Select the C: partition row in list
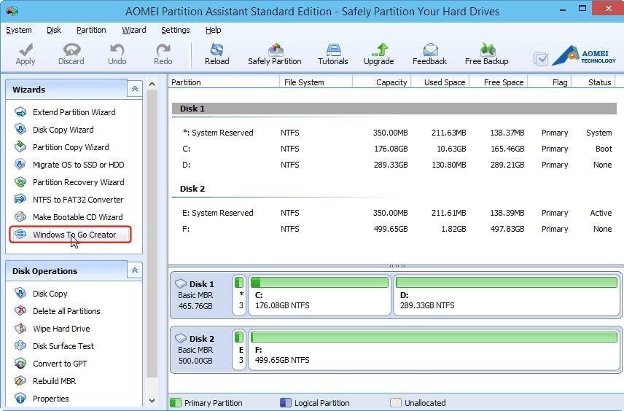The width and height of the screenshot is (624, 411). click(x=394, y=149)
